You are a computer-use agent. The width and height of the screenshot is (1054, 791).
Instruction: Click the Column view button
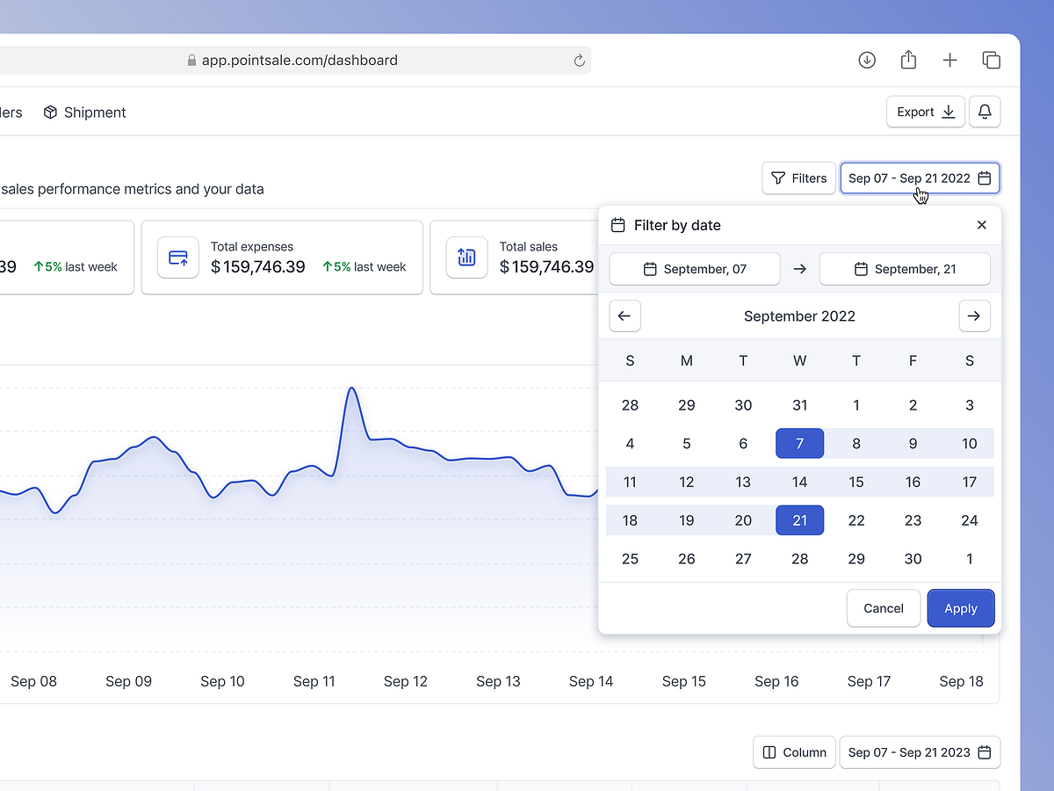pyautogui.click(x=794, y=752)
